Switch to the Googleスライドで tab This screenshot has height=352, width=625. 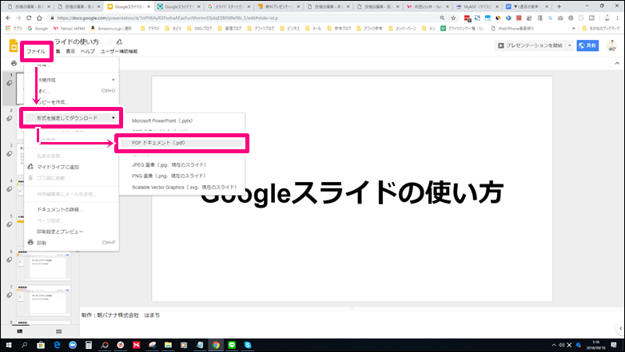(x=179, y=6)
